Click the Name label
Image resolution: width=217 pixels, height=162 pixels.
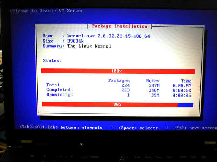pos(48,36)
